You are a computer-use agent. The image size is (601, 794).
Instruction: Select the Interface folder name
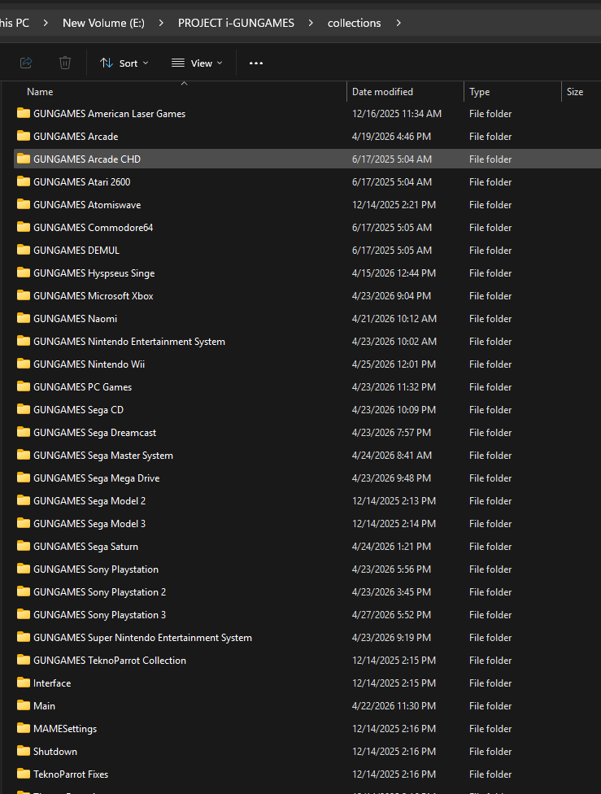pyautogui.click(x=52, y=683)
